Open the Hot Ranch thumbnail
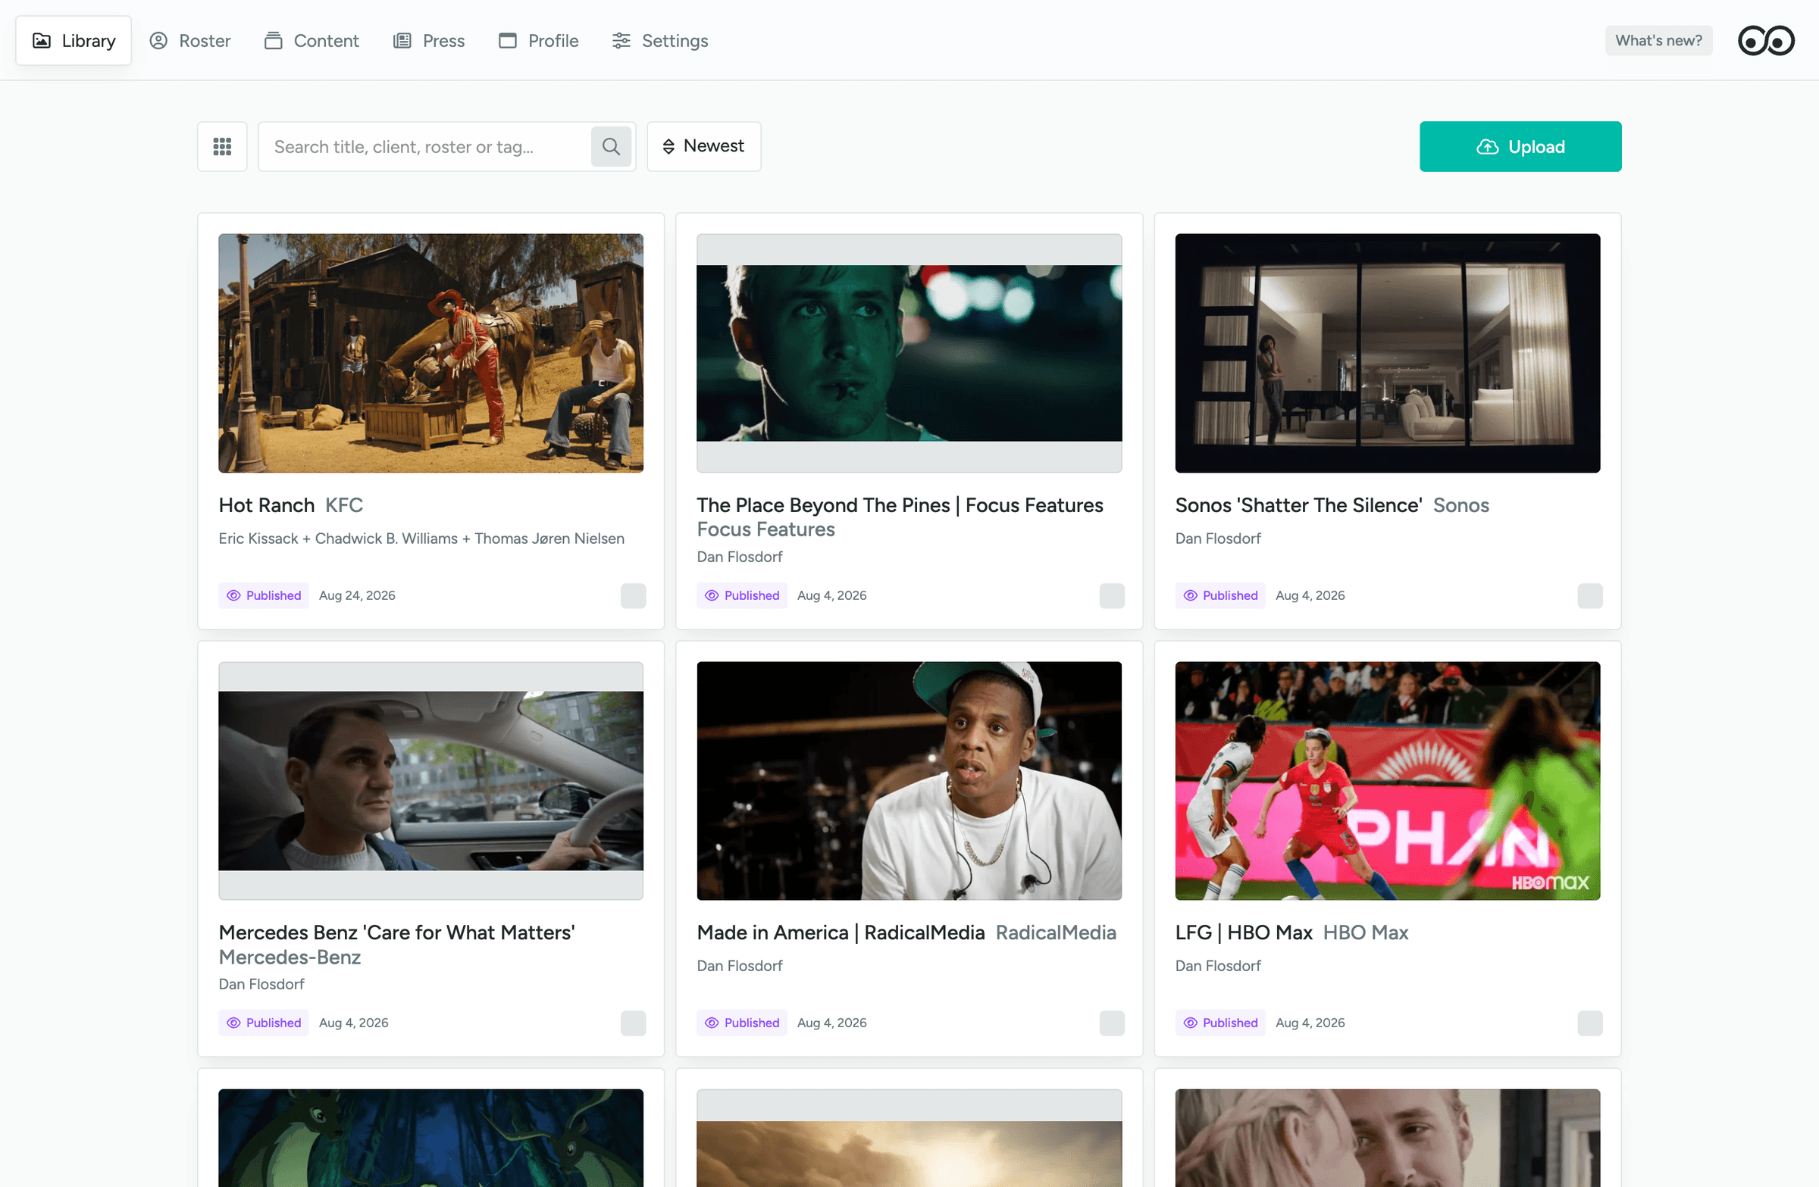1819x1187 pixels. 431,353
